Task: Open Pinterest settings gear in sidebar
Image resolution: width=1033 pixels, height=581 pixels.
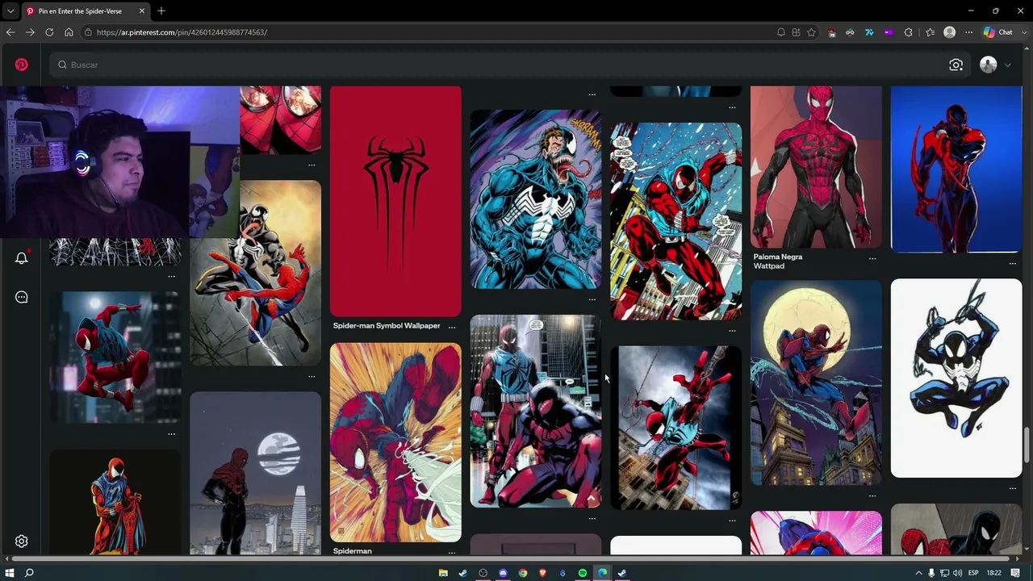Action: click(x=22, y=541)
